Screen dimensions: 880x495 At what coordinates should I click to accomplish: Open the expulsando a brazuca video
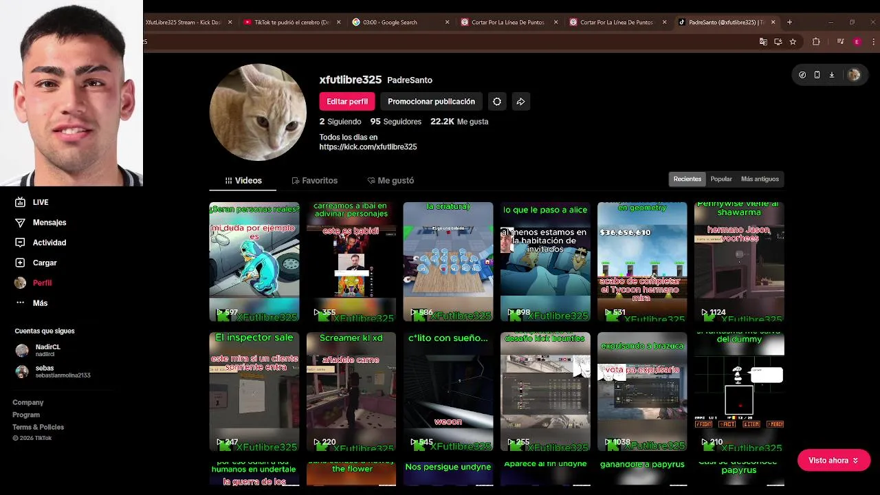[642, 392]
